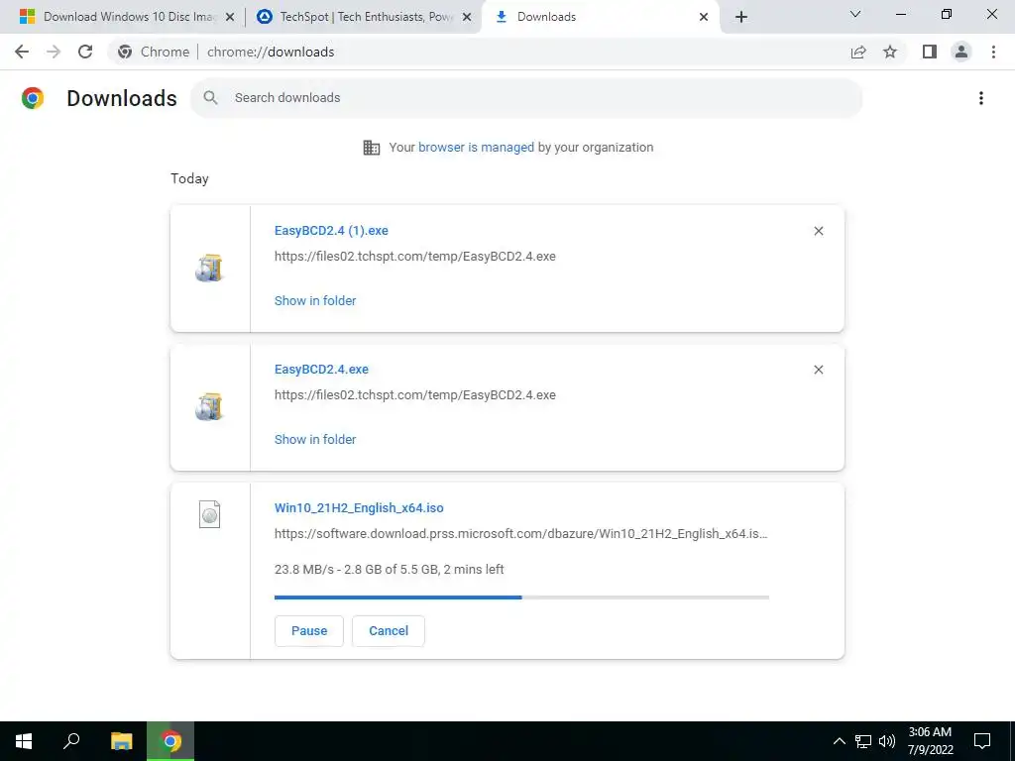Click the Search downloads field
Viewport: 1015px width, 761px height.
(x=525, y=98)
